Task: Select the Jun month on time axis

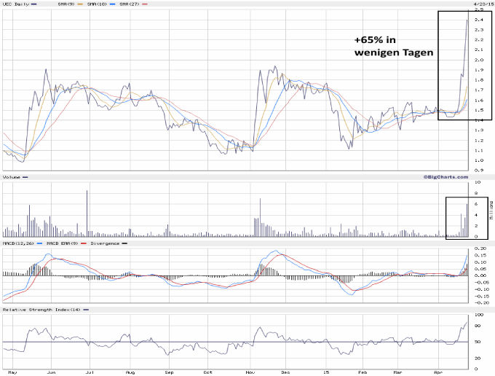Action: (x=50, y=371)
